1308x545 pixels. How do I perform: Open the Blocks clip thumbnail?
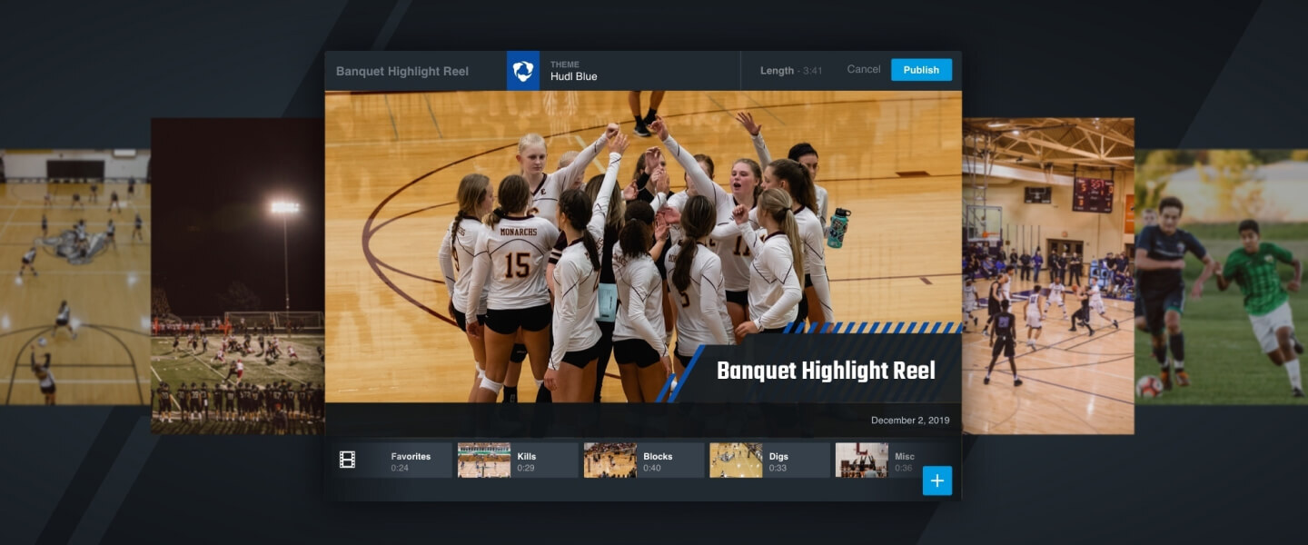pos(610,461)
